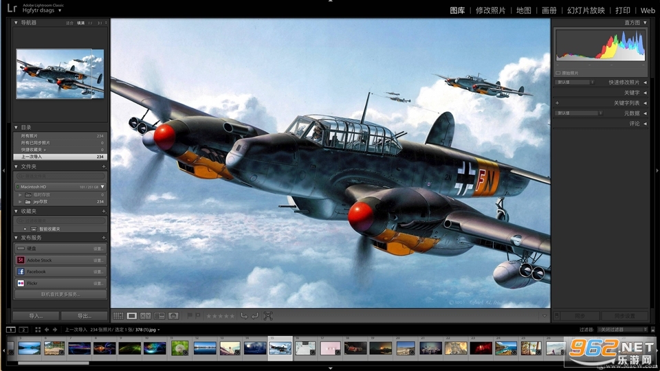Click dandelion thumbnail in filmstrip
The image size is (660, 371).
point(179,348)
